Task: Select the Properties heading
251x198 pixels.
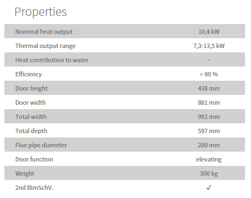Action: point(40,12)
